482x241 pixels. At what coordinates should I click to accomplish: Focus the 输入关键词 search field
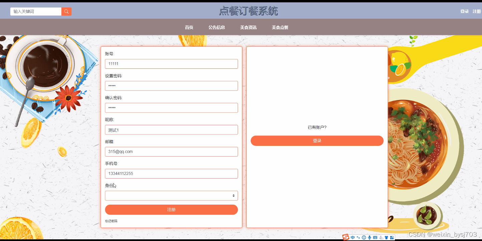pos(36,12)
